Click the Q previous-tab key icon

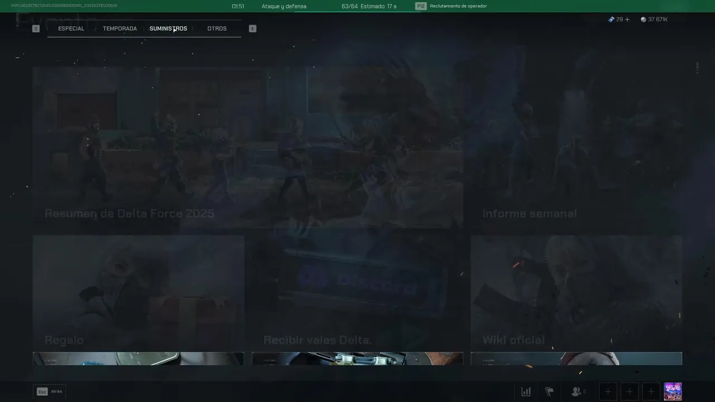pyautogui.click(x=36, y=28)
